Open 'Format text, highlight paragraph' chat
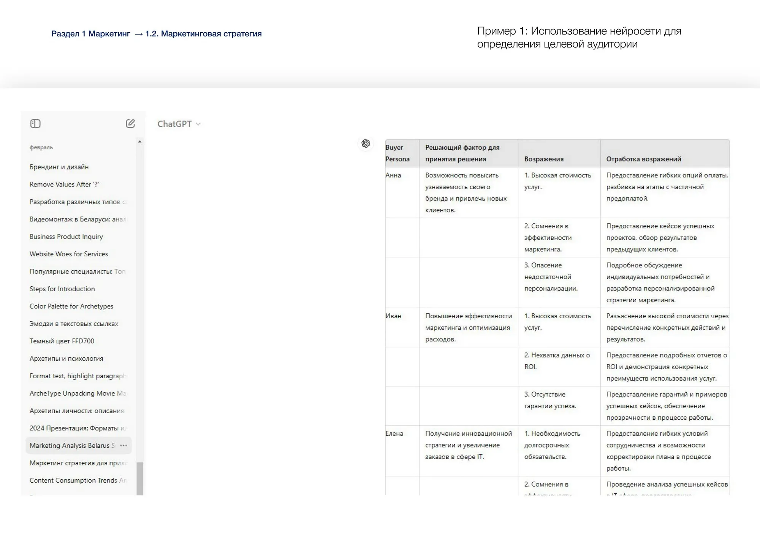Screen dimensions: 760x537 [x=78, y=376]
